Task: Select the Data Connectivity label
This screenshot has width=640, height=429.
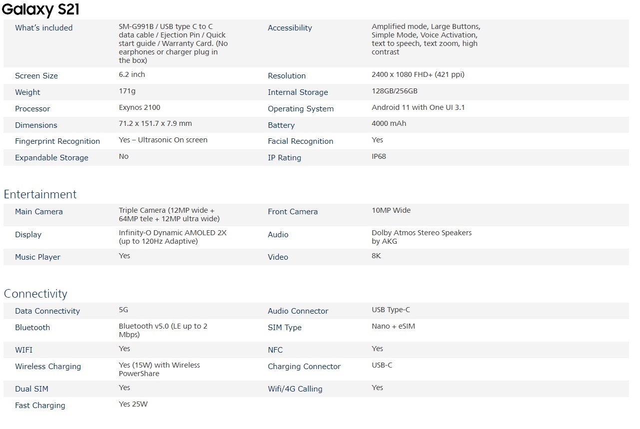Action: 47,311
